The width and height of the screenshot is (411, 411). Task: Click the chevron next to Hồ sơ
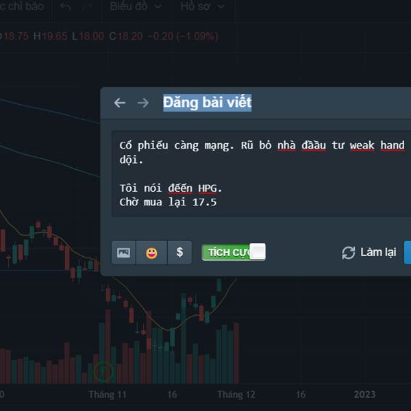pyautogui.click(x=221, y=7)
